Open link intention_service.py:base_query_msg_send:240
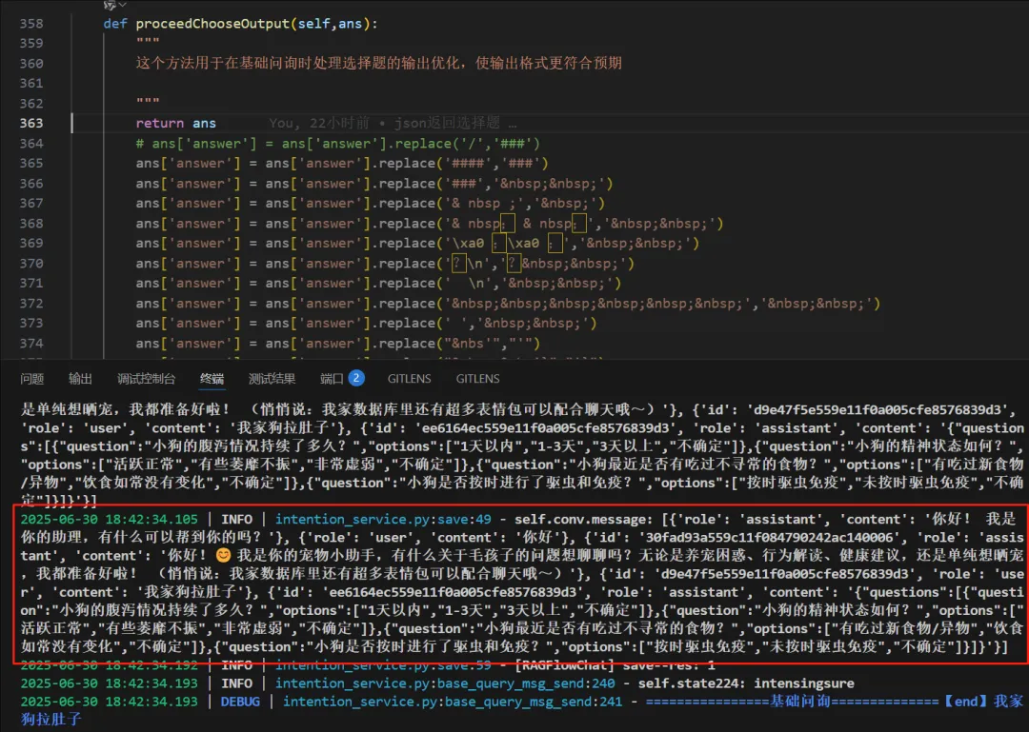The height and width of the screenshot is (732, 1029). [444, 683]
